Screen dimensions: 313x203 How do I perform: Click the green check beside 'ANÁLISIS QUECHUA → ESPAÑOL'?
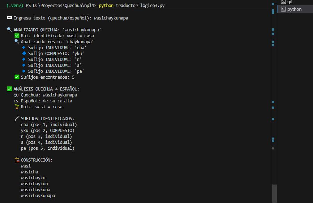pos(9,89)
